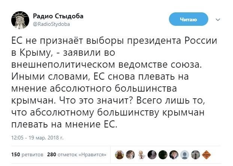Open the blonde person avatar beside the silhouette
The width and height of the screenshot is (233, 166).
coord(175,154)
